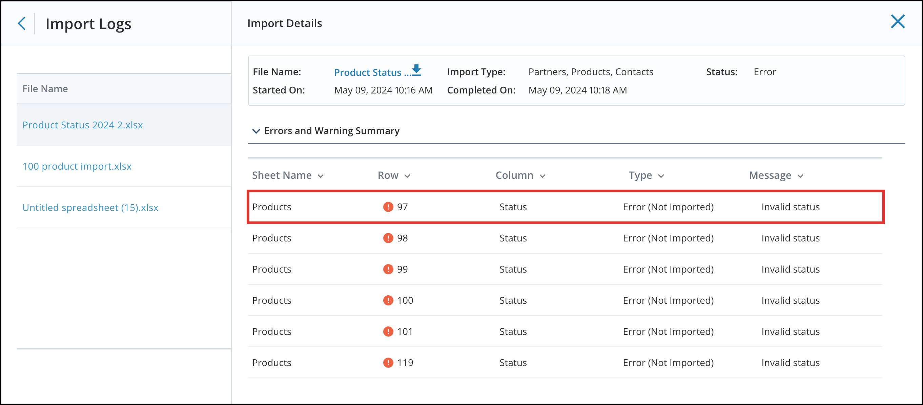Collapse the Errors and Warning Summary section
Viewport: 923px width, 405px height.
[x=256, y=131]
